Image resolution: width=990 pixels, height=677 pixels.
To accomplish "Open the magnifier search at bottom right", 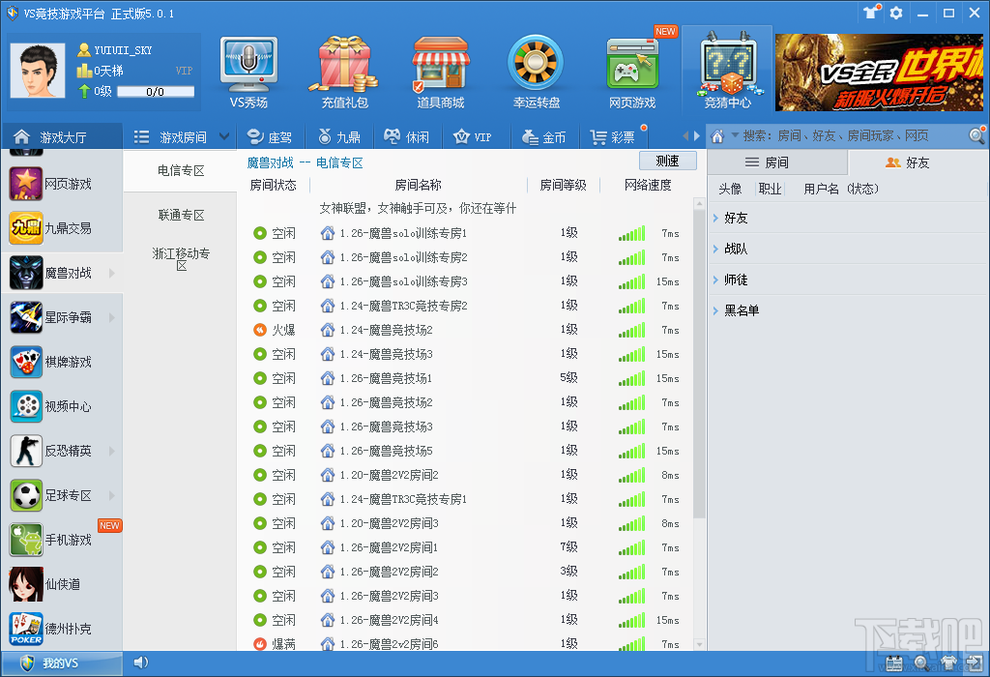I will click(920, 662).
